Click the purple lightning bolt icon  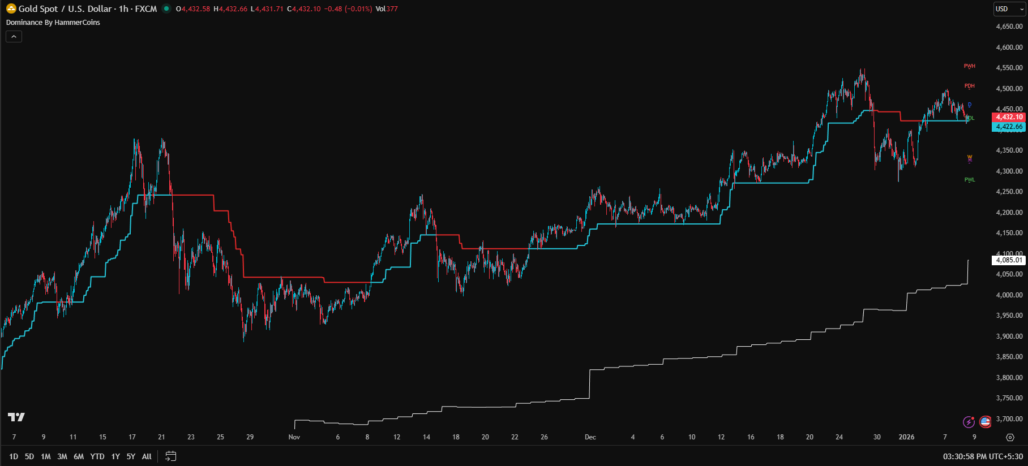969,422
